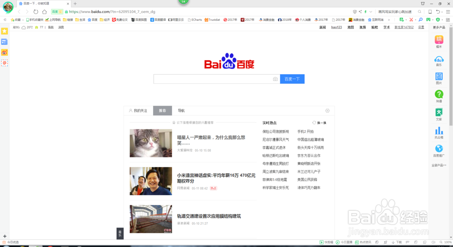Open hot topic 李嘉诚正式退休
This screenshot has width=453, height=247.
click(x=274, y=147)
